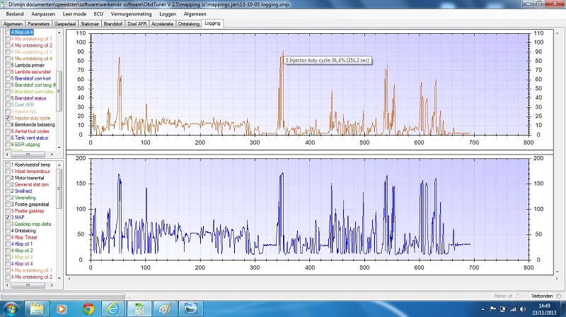
Task: Enable 6 Aantal fout codes checkbox
Action: coord(8,131)
